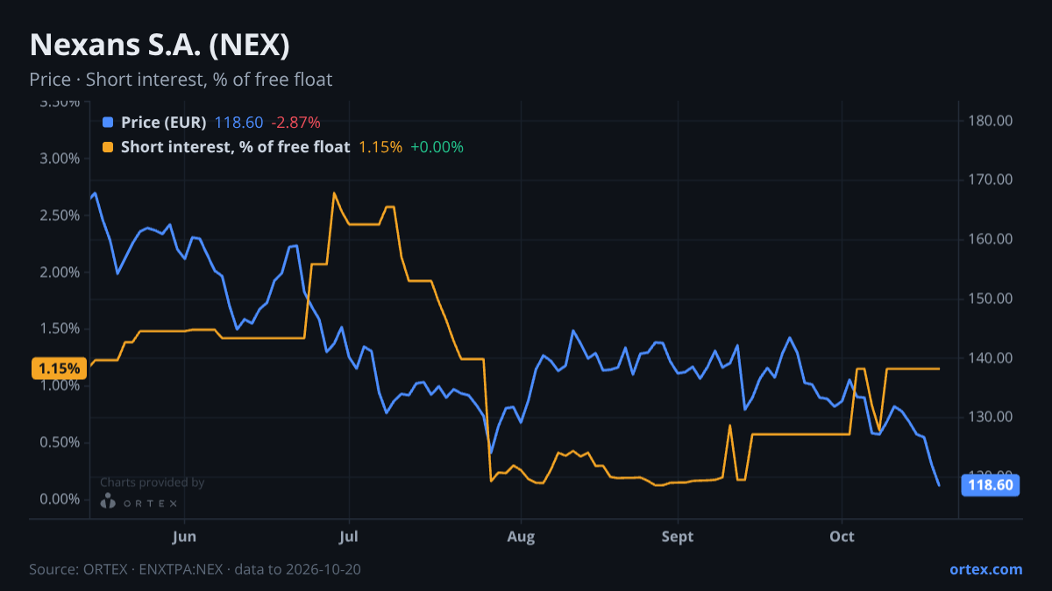Viewport: 1052px width, 591px height.
Task: Click the 140.00 right axis label
Action: pos(991,358)
